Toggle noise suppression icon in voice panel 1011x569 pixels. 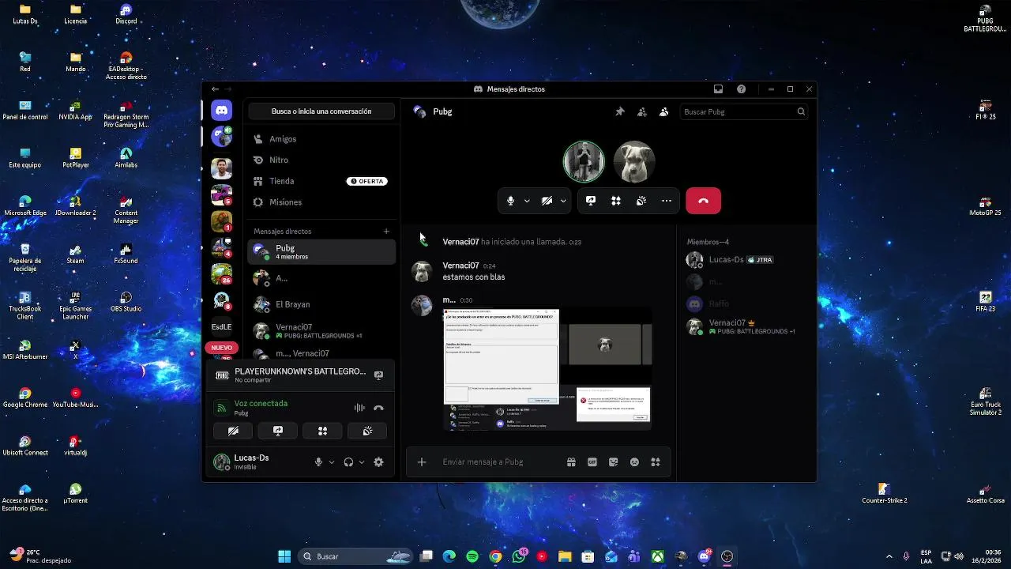tap(359, 408)
